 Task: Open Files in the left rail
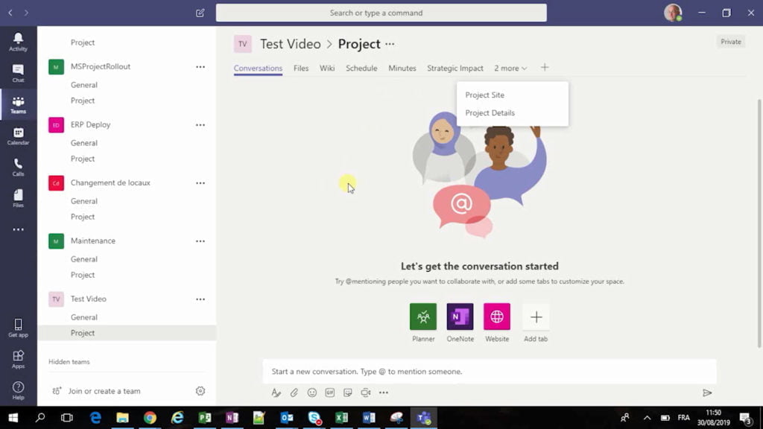point(18,198)
